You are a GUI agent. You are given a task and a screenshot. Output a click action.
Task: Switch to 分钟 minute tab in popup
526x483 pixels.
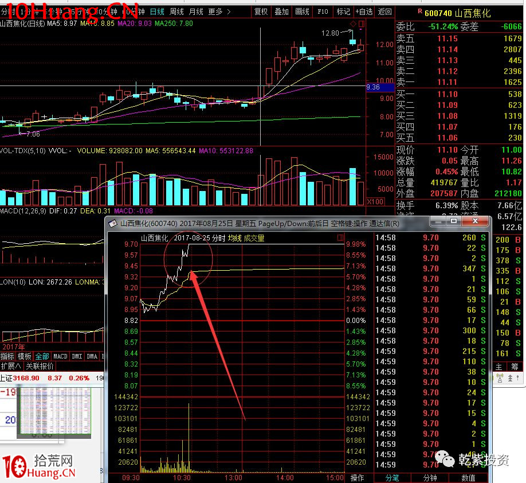click(x=430, y=478)
